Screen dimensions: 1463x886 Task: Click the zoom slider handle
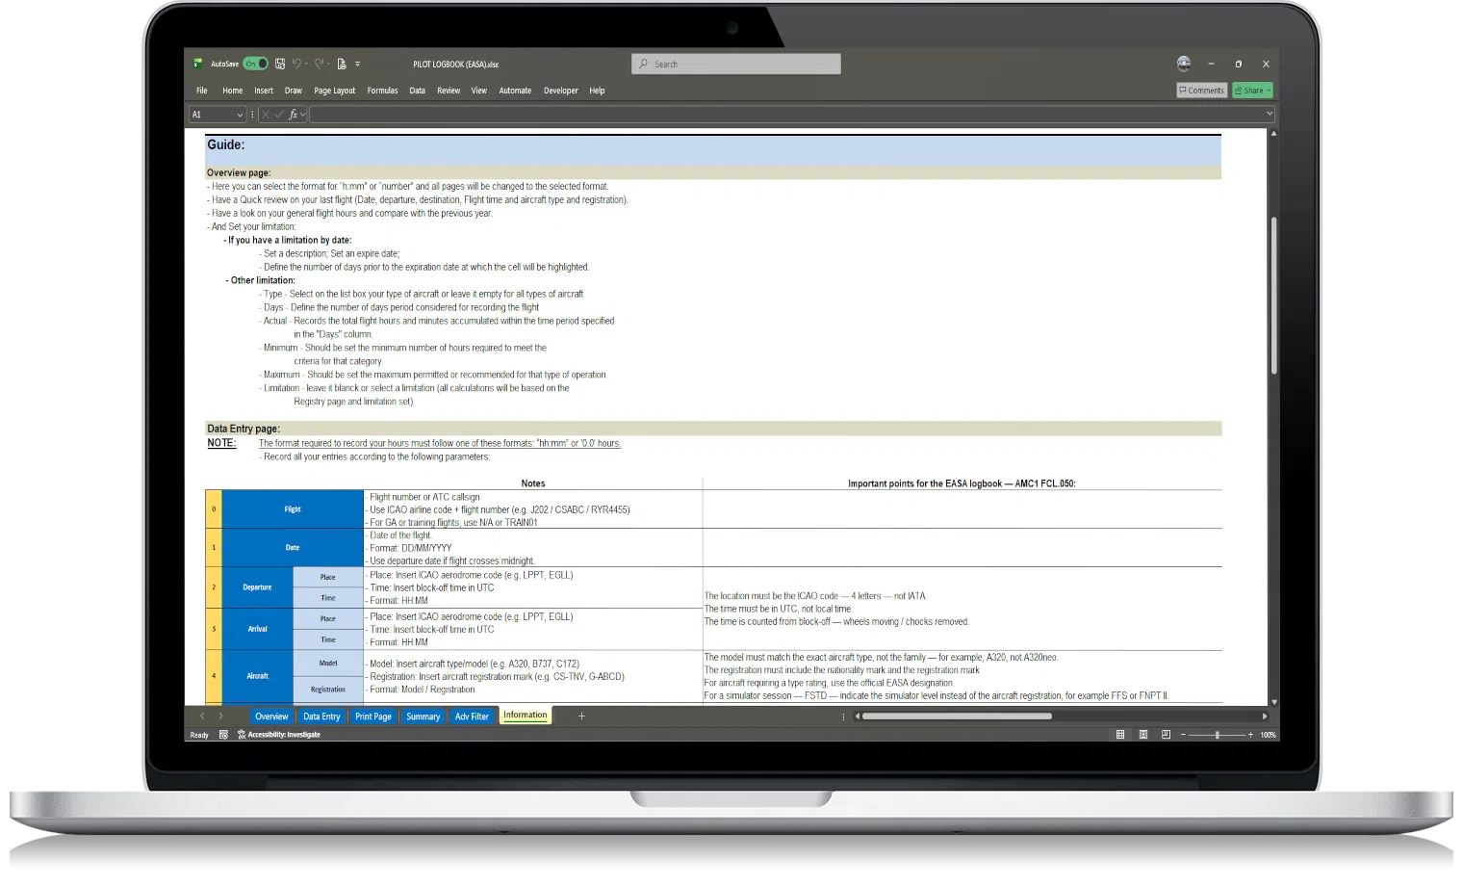pos(1218,735)
